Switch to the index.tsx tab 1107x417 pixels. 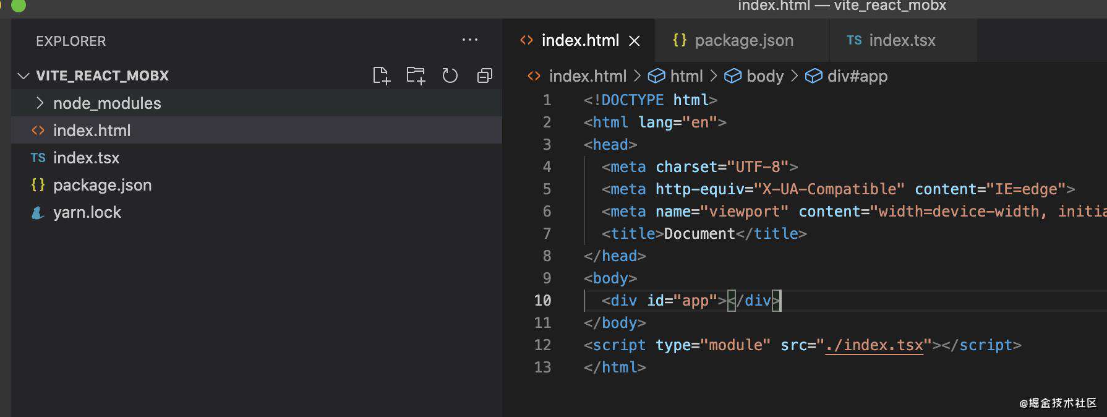coord(902,40)
